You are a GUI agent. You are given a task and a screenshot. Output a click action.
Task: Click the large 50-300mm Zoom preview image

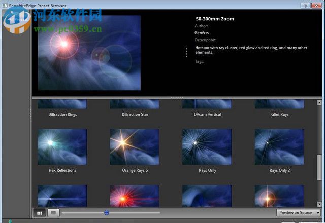click(x=89, y=53)
